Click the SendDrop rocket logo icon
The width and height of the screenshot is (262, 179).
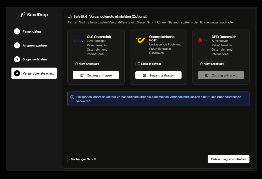[x=23, y=15]
